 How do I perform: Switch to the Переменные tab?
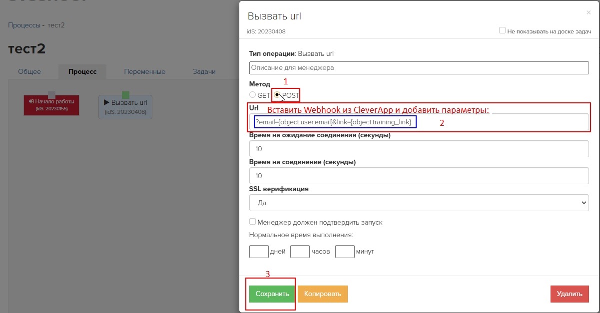coord(144,71)
